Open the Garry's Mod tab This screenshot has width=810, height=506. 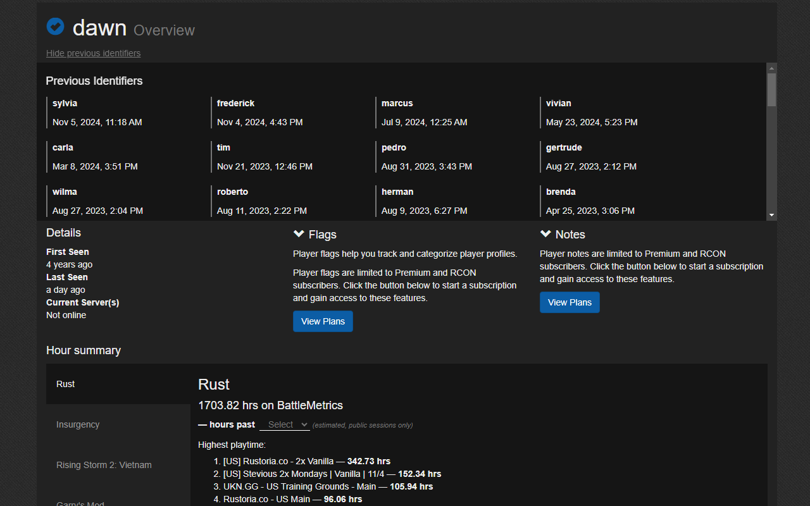tap(80, 502)
